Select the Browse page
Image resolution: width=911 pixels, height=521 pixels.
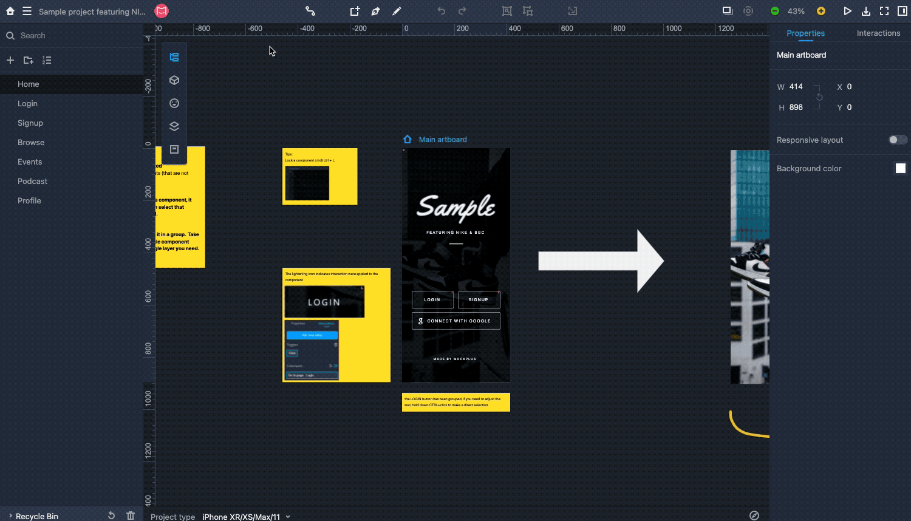point(72,142)
